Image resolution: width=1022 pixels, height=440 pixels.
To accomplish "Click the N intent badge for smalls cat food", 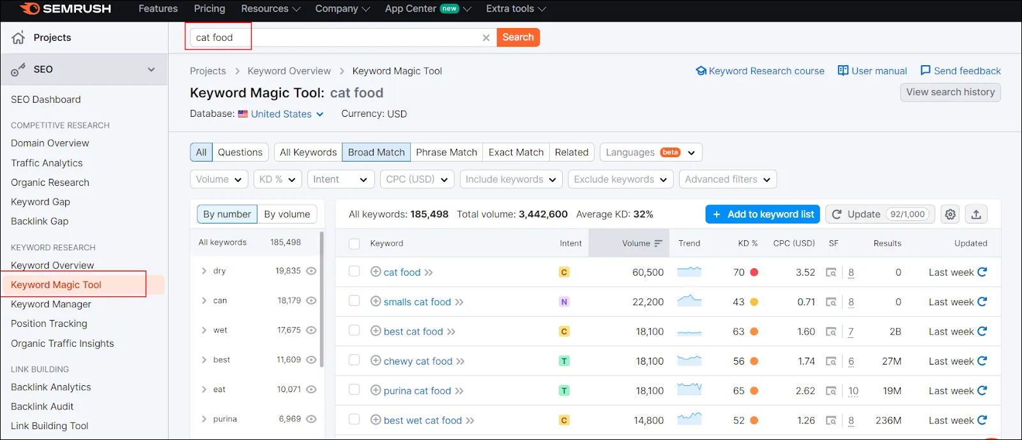I will point(564,301).
